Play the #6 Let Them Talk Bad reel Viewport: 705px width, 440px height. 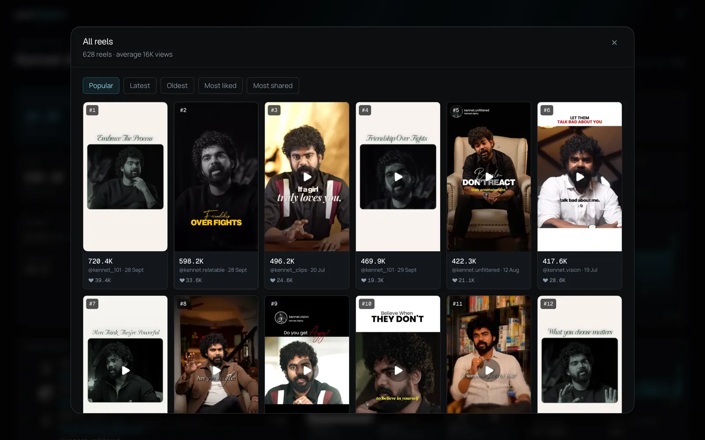tap(580, 177)
